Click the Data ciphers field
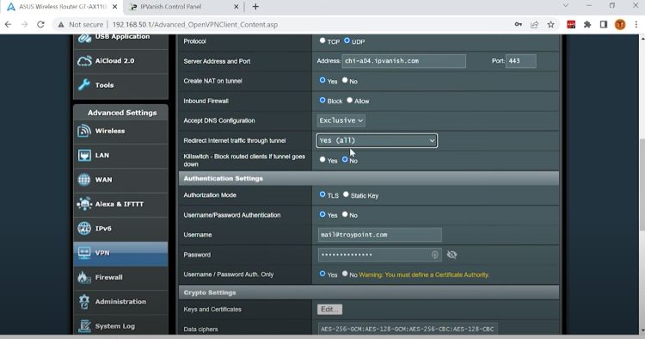The height and width of the screenshot is (339, 645). click(x=408, y=330)
